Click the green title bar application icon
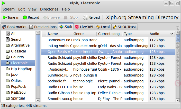Viewport: 181px width, 109px height. pos(3,3)
